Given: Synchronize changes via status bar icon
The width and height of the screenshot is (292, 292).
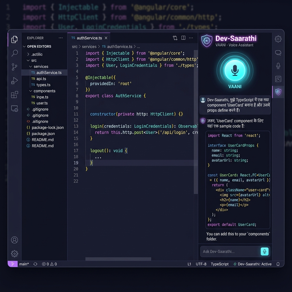Looking at the screenshot, I should click(35, 264).
